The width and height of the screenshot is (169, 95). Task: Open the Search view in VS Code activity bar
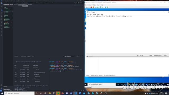[x=1, y=7]
